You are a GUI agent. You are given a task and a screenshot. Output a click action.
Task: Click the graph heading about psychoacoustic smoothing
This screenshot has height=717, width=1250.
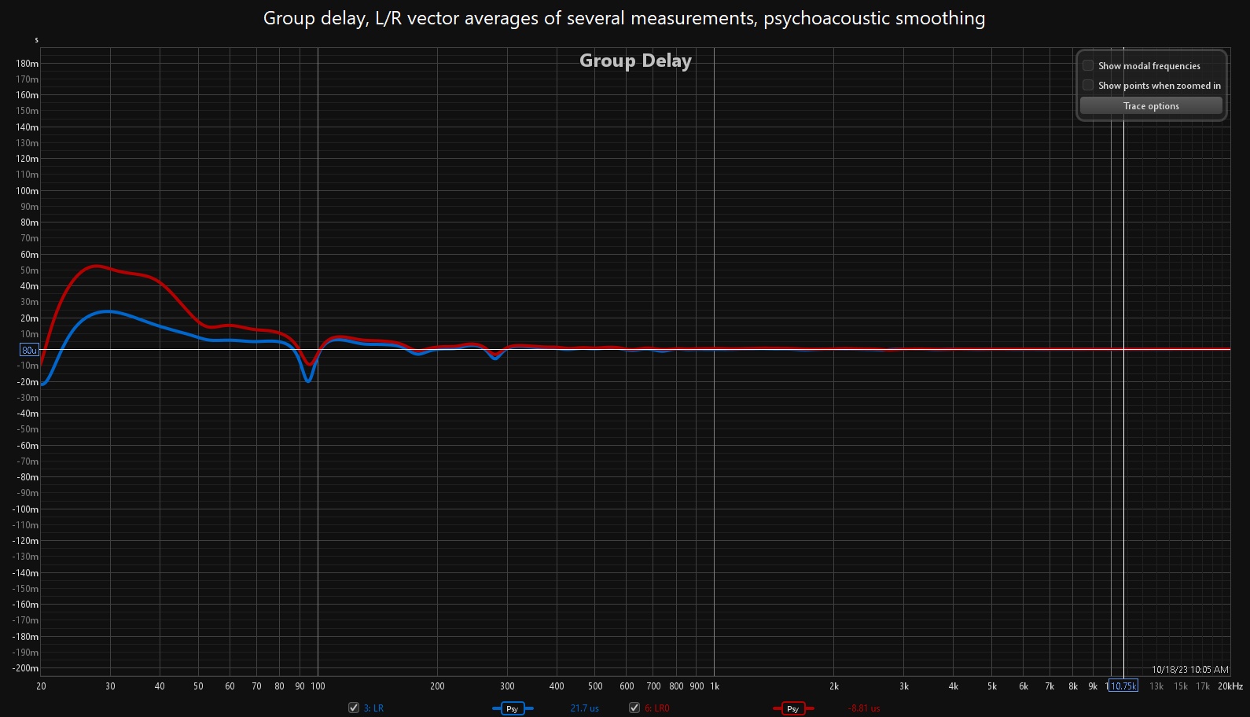pos(624,18)
